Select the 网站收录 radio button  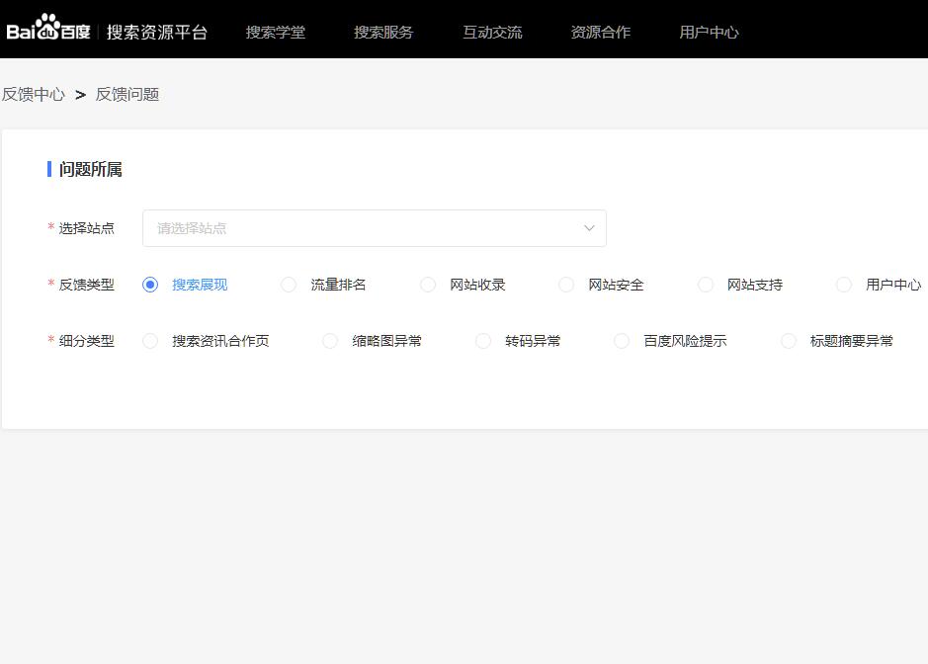click(428, 285)
